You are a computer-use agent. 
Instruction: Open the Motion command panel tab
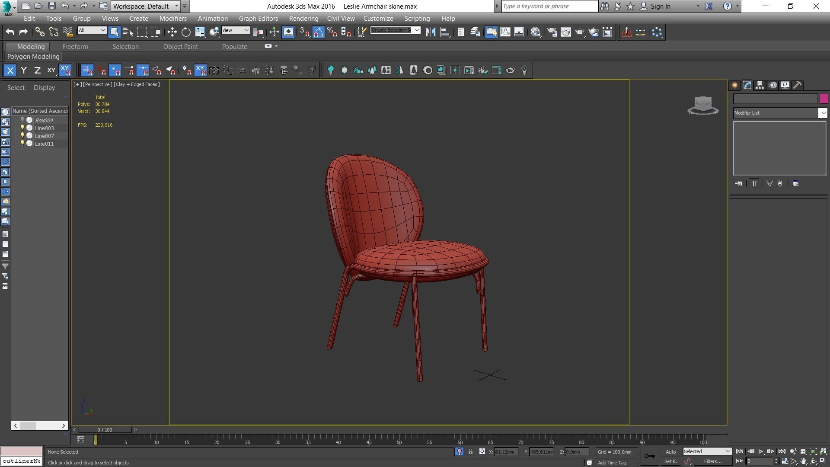[773, 85]
